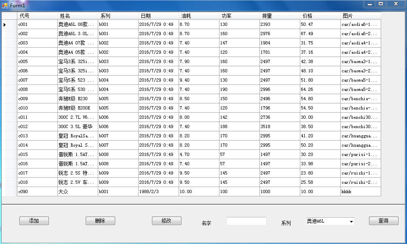Select the 功率 cell 188

coord(239,127)
